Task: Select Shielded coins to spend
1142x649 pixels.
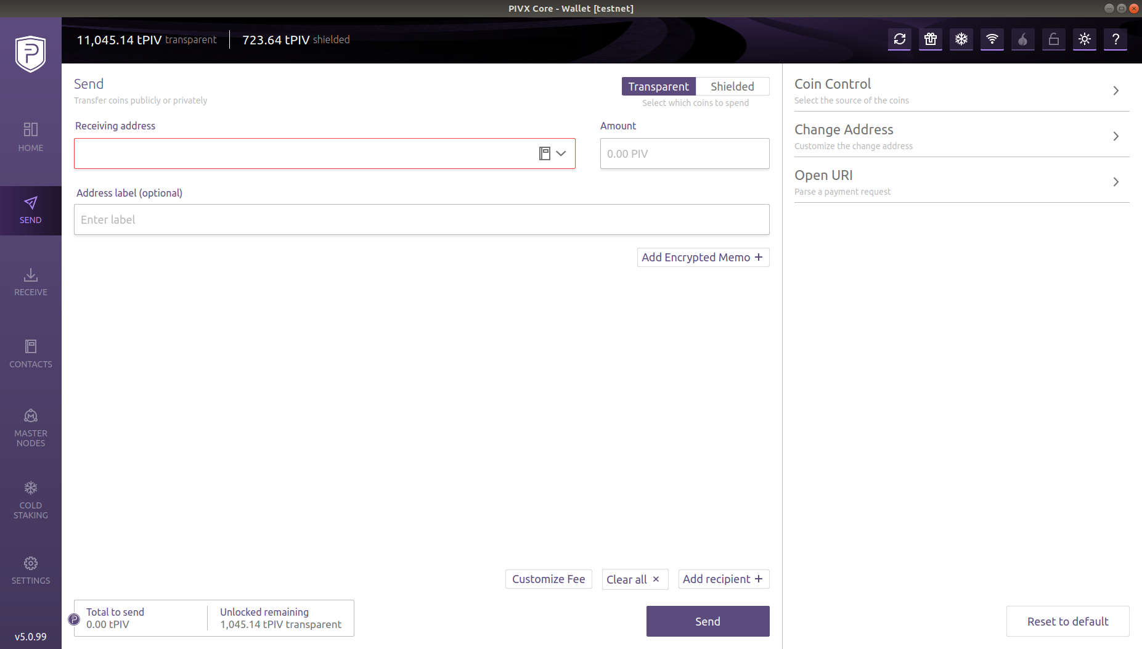Action: pos(732,86)
